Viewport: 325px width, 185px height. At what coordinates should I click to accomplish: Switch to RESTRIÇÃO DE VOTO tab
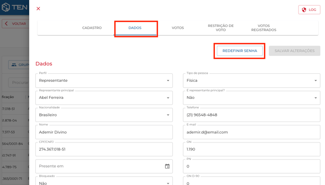click(x=221, y=28)
